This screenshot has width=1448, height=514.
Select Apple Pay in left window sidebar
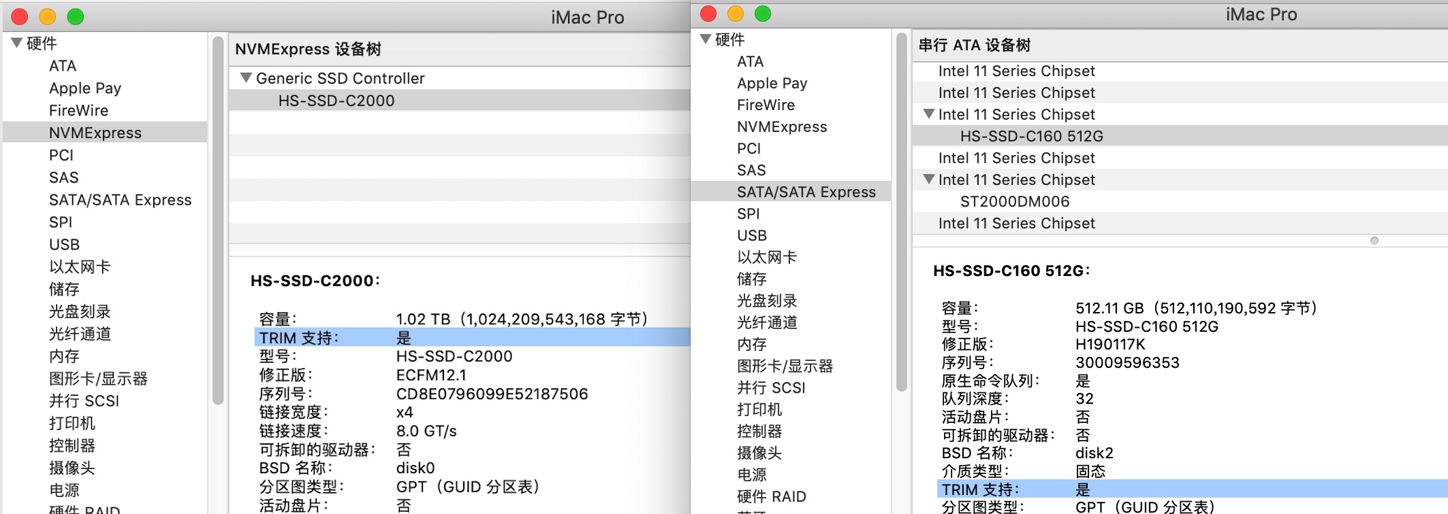(85, 88)
